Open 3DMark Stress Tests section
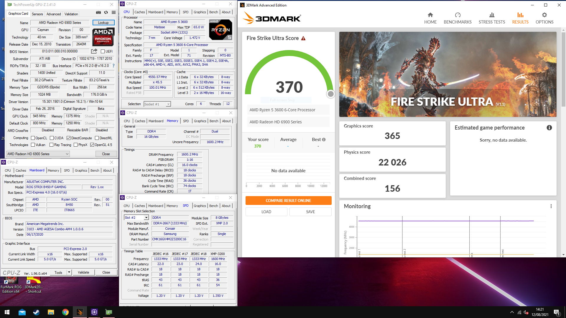 point(492,18)
